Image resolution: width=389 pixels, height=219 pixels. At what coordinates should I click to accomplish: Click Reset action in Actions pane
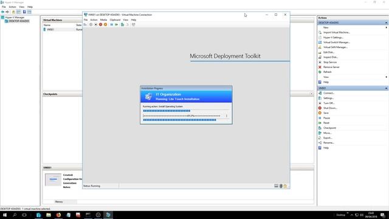tap(326, 123)
